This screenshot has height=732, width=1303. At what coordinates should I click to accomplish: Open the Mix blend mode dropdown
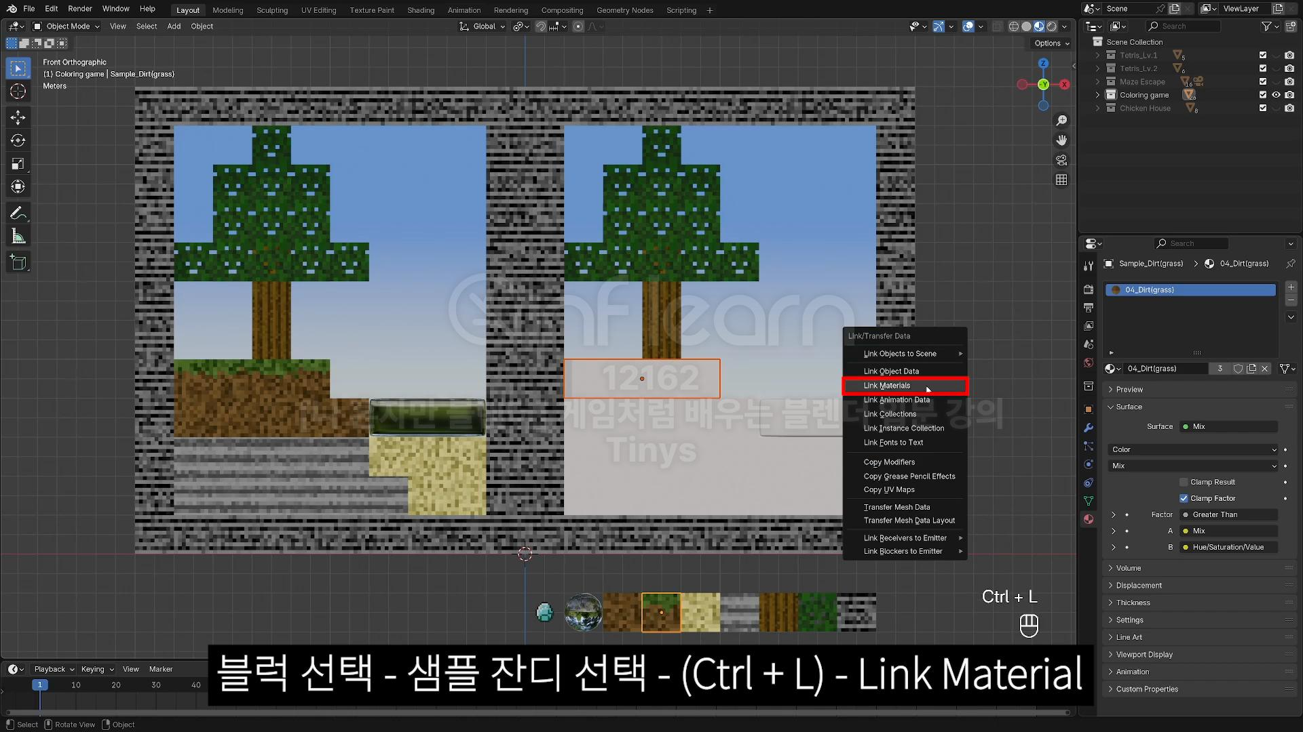tap(1194, 466)
